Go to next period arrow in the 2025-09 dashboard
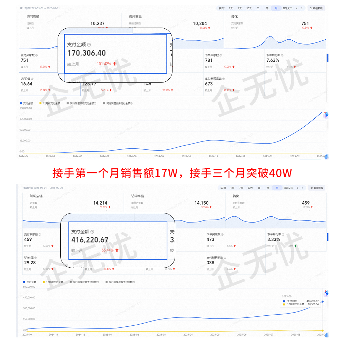Screen dimensions: 345x345 point(302,188)
